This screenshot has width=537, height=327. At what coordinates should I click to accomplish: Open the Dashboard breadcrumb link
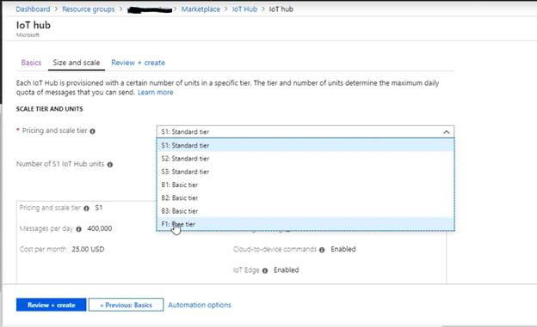[x=33, y=9]
